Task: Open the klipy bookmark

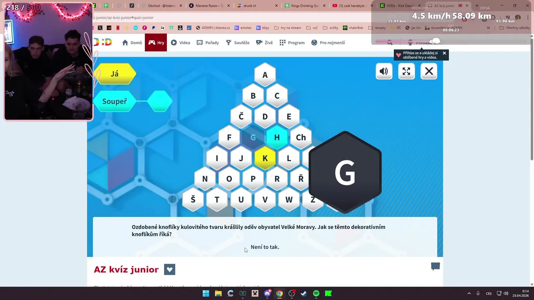Action: click(262, 28)
